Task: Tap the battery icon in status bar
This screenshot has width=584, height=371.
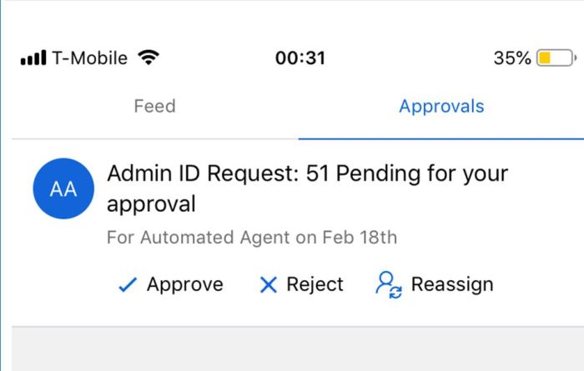Action: pos(556,58)
